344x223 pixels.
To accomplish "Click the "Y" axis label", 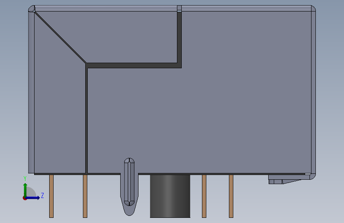I will point(25,179).
